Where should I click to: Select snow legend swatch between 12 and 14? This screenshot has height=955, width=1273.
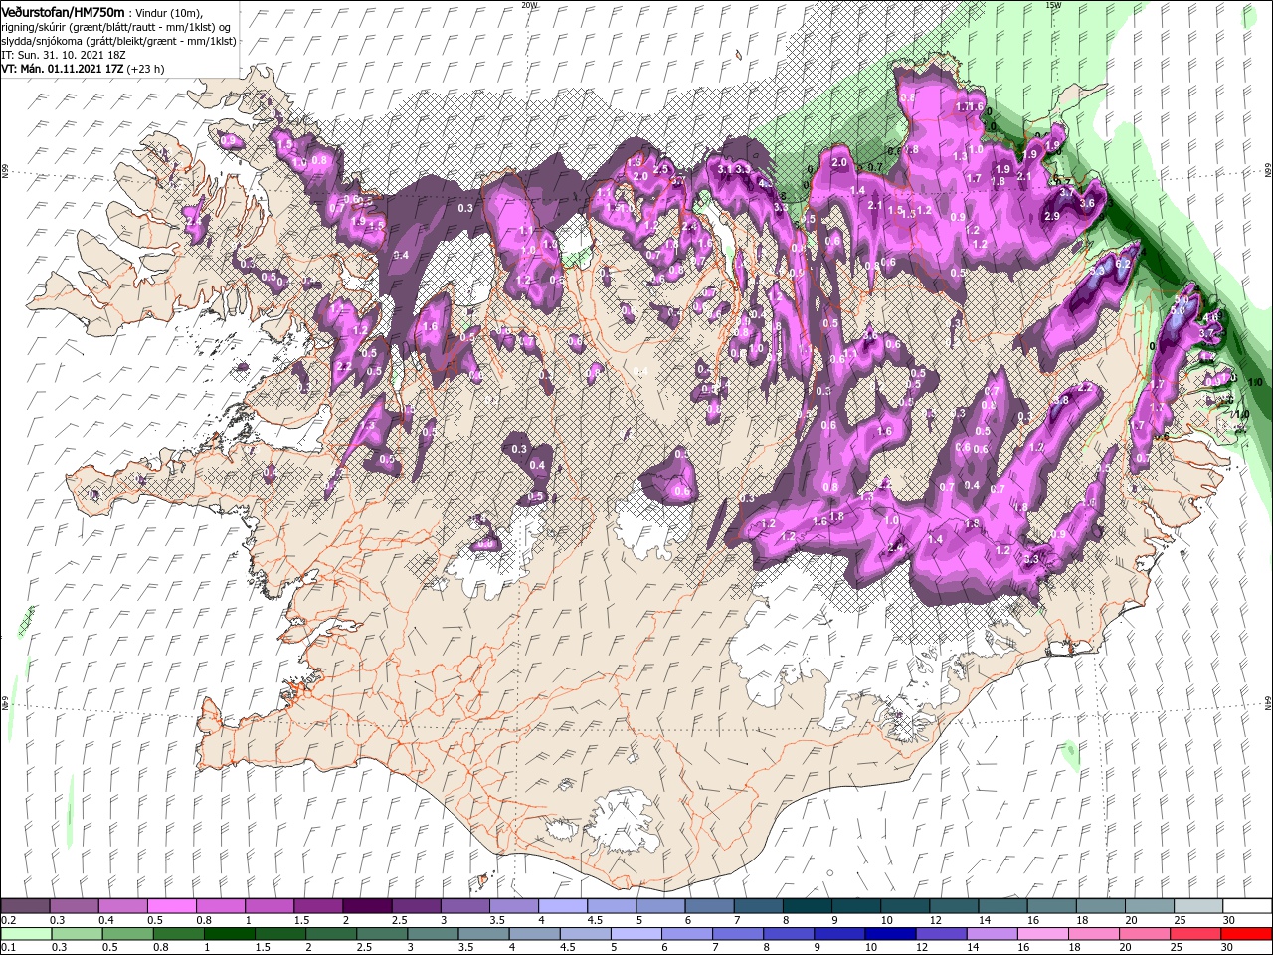(x=954, y=906)
